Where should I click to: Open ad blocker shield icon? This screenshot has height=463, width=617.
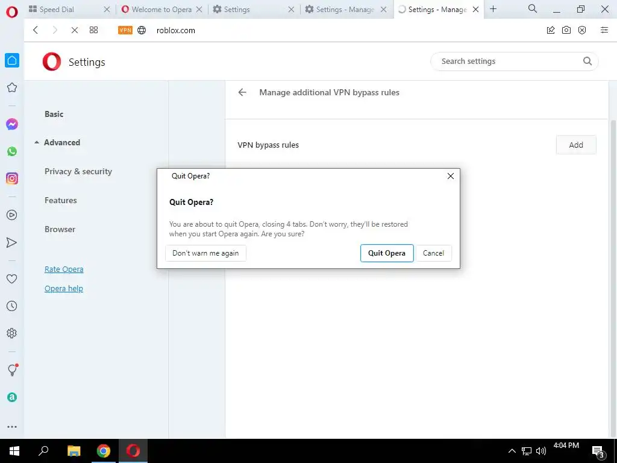click(582, 30)
